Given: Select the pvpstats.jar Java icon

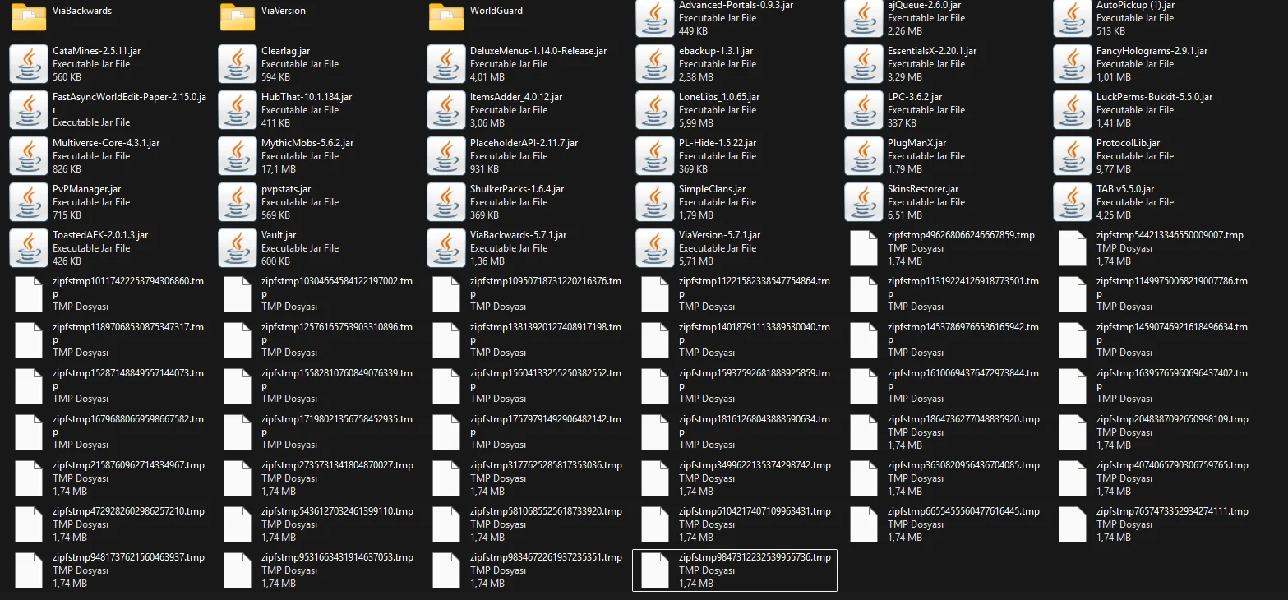Looking at the screenshot, I should pyautogui.click(x=238, y=202).
